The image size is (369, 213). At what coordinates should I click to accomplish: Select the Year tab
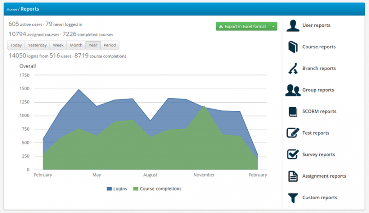tap(93, 45)
